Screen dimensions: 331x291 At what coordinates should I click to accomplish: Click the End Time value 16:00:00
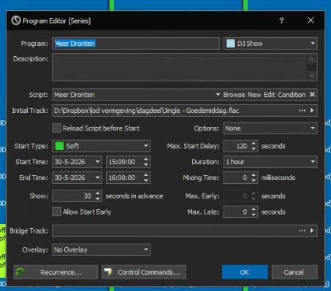[x=122, y=178]
